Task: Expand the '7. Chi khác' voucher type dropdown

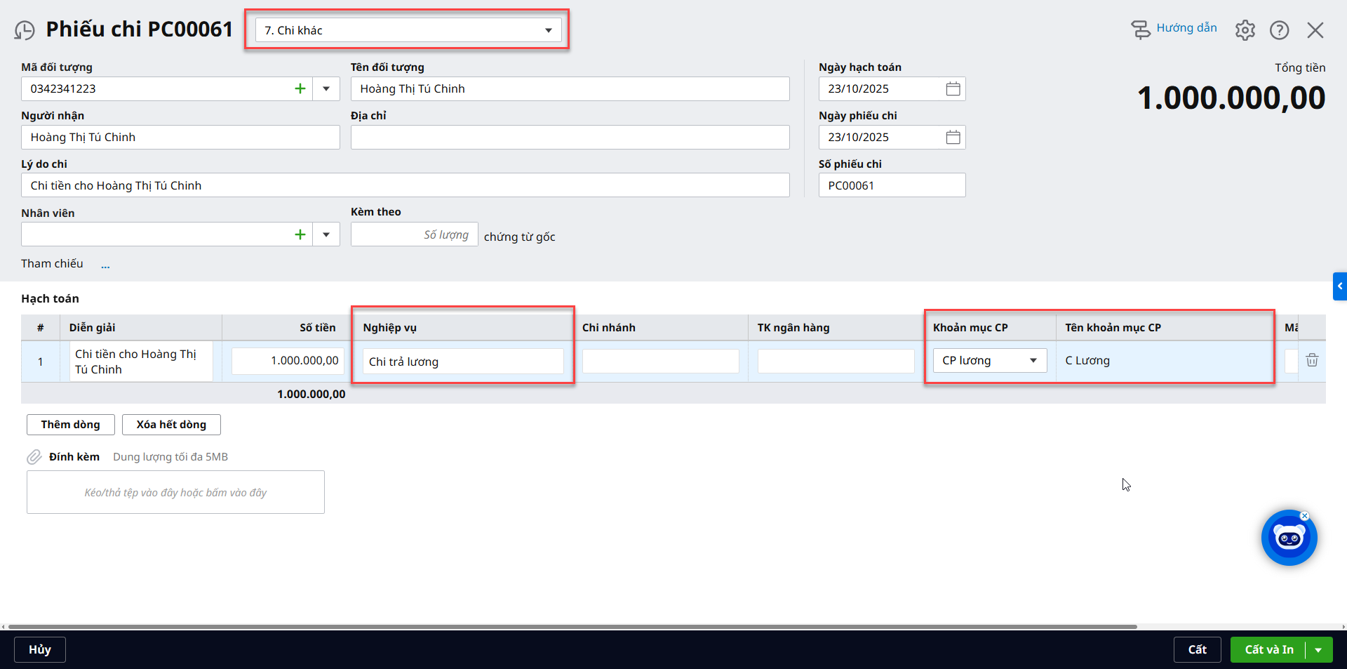Action: 548,30
